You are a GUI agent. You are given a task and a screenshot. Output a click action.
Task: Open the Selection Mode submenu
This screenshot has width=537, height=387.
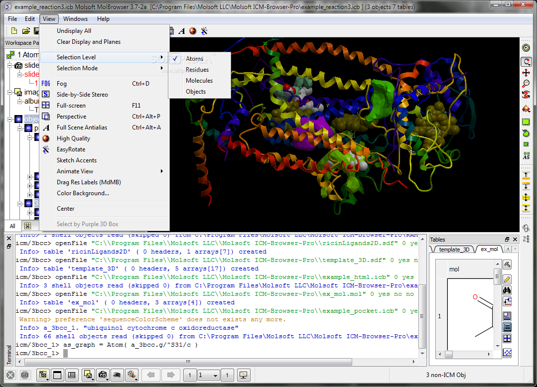[105, 68]
